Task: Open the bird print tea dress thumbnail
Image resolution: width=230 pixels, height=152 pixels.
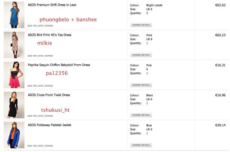Action: tap(14, 45)
